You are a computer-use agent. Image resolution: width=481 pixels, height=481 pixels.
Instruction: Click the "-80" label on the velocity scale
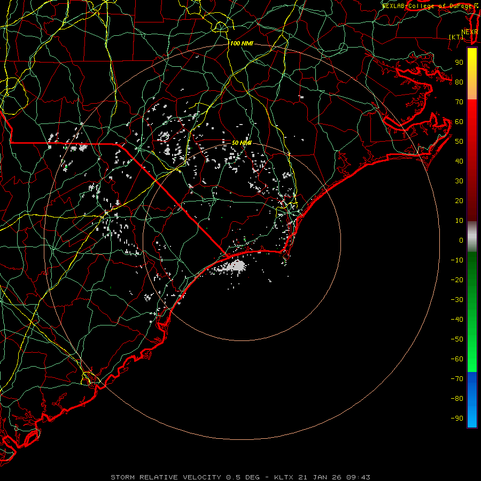[x=457, y=399]
